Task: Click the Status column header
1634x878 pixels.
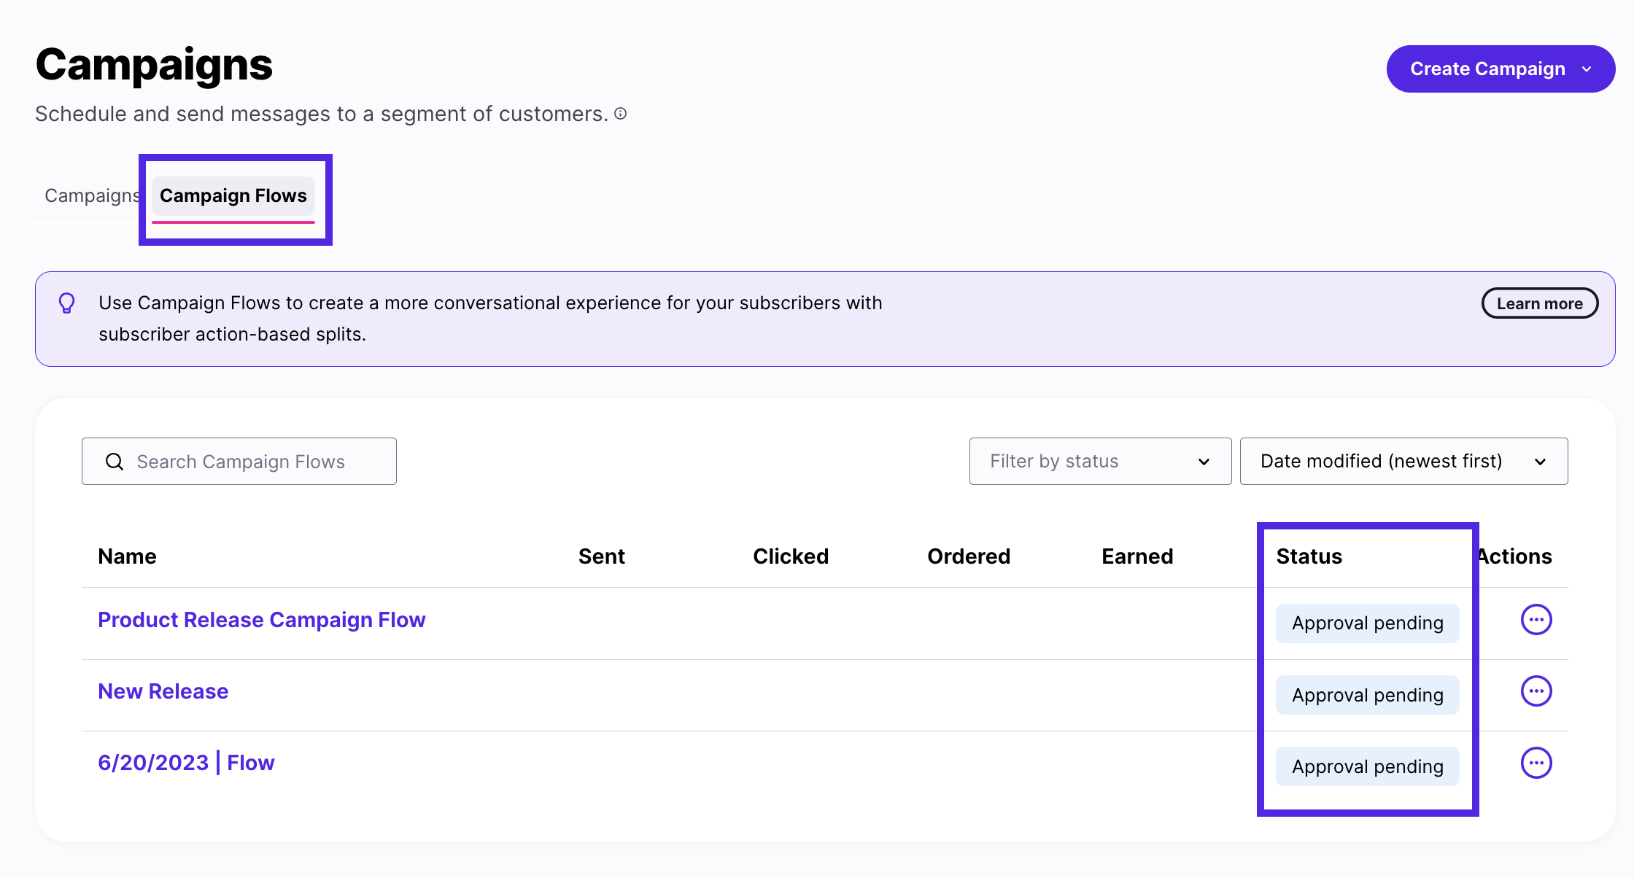Action: pos(1309,556)
